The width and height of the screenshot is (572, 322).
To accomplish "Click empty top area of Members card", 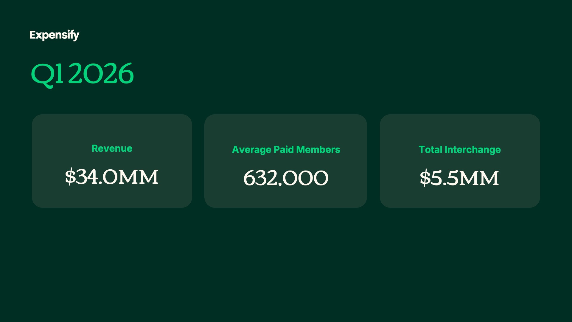I will click(x=286, y=128).
